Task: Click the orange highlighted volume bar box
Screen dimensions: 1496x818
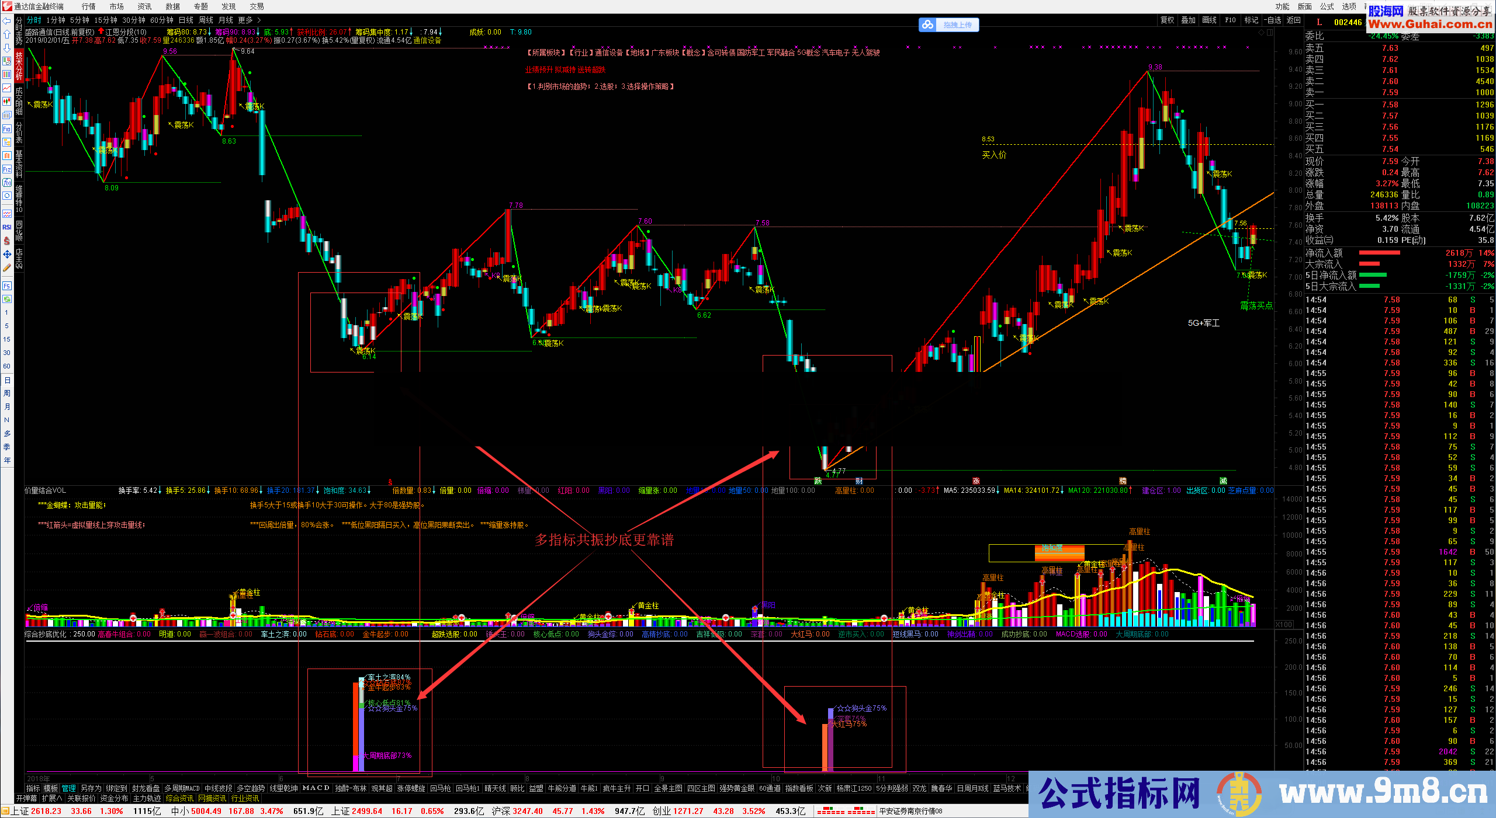Action: pos(1059,553)
